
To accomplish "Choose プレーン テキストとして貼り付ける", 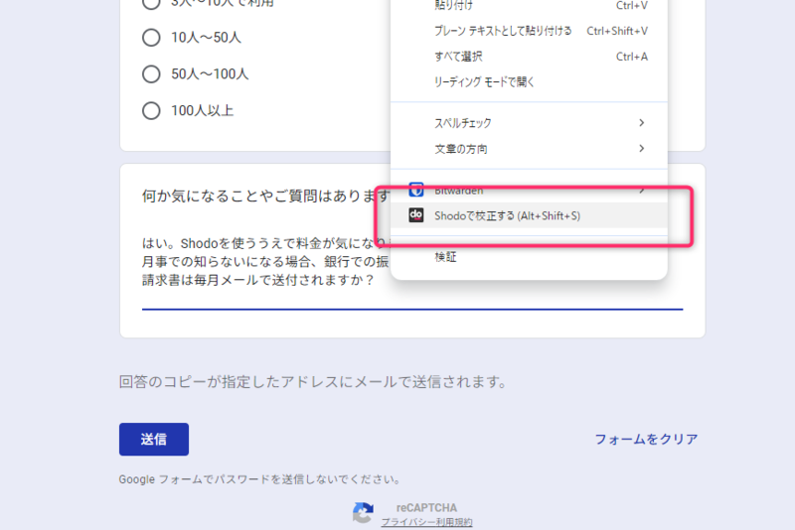I will [529, 31].
